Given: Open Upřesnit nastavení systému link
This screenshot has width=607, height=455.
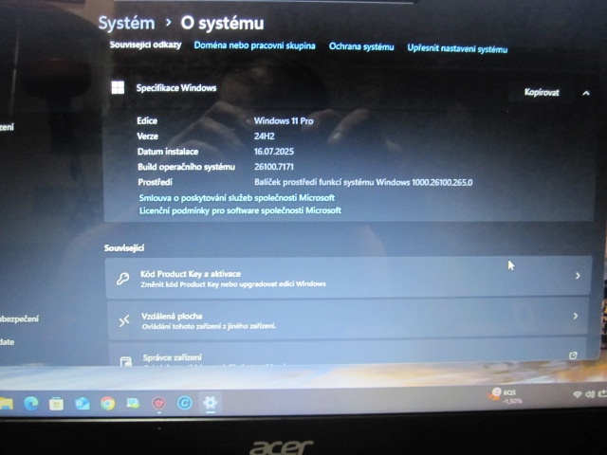Looking at the screenshot, I should point(457,48).
